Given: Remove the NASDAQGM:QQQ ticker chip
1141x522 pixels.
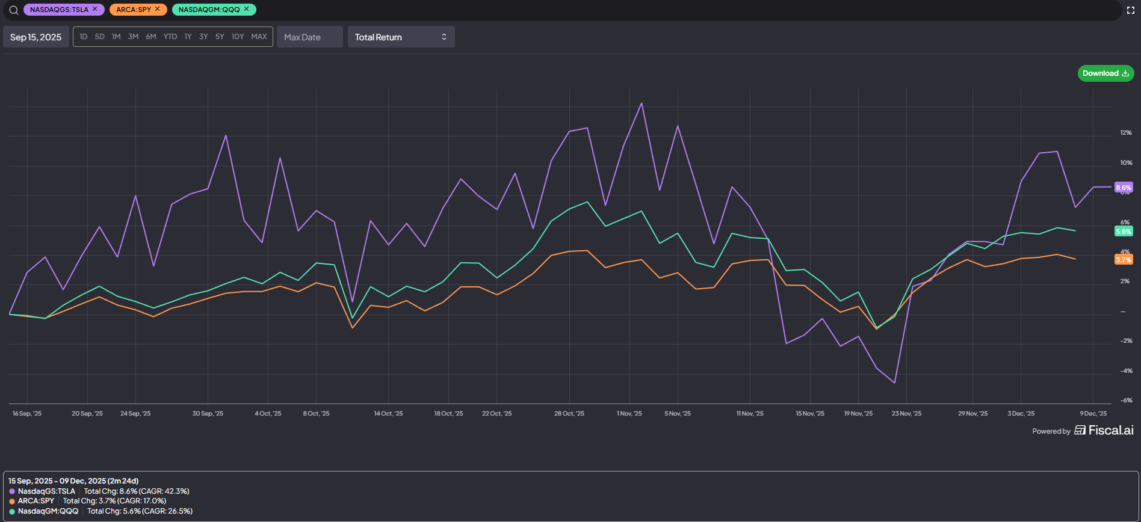Looking at the screenshot, I should click(247, 9).
